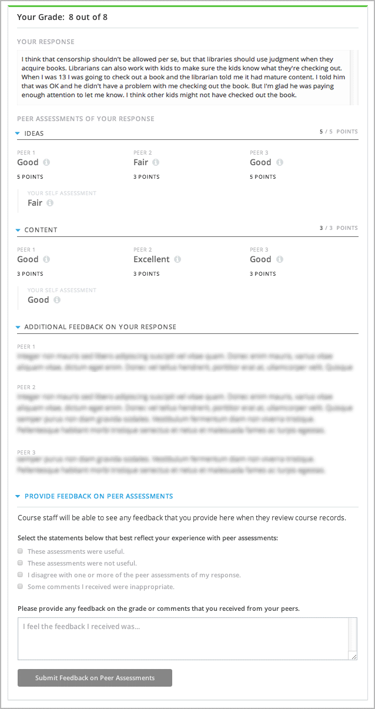Click info icon beside Peer 1 Ideas rating
This screenshot has height=709, width=375.
(x=46, y=163)
